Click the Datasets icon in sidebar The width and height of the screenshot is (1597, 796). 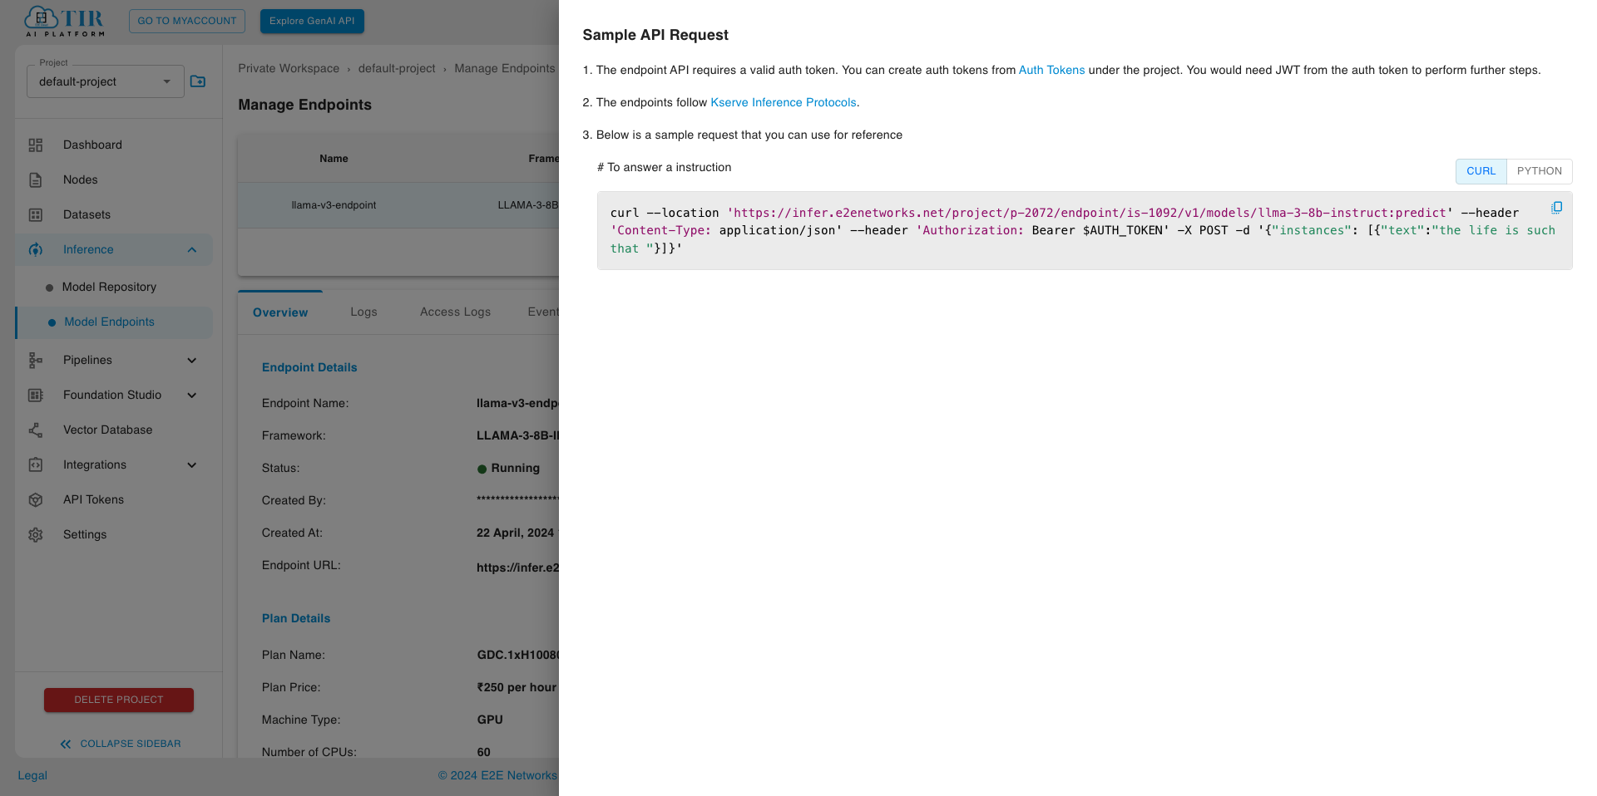[36, 214]
